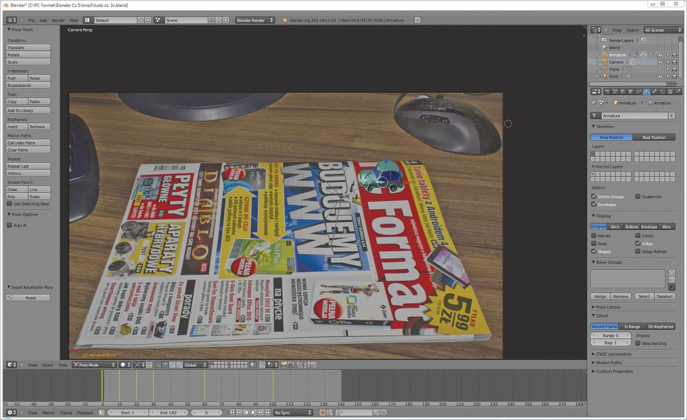Viewport: 687px width, 420px height.
Task: Click the Add To Library button
Action: click(28, 111)
